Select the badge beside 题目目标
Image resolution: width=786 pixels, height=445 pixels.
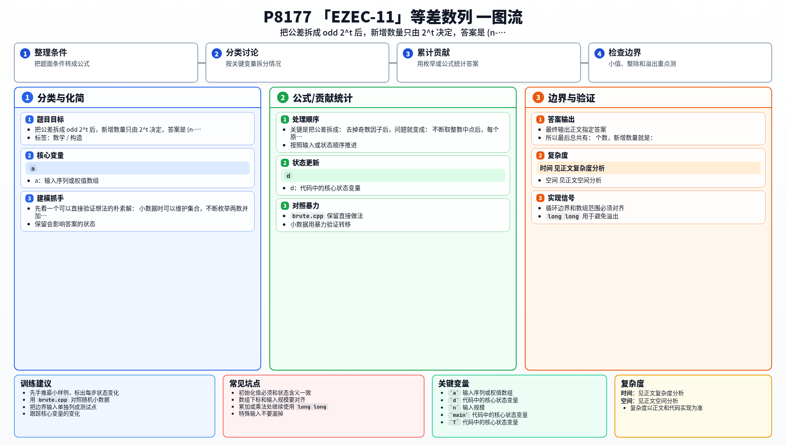click(29, 119)
